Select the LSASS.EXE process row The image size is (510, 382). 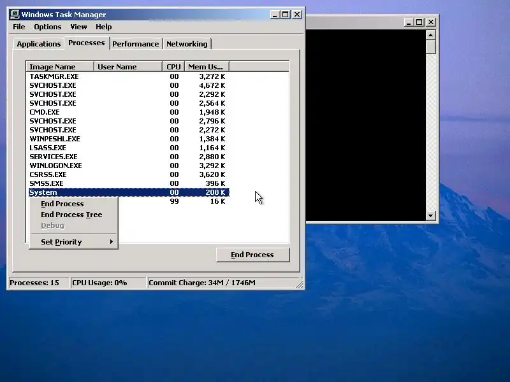coord(129,148)
